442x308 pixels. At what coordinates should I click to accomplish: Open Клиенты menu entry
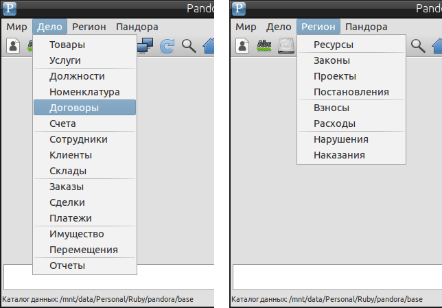pyautogui.click(x=84, y=155)
